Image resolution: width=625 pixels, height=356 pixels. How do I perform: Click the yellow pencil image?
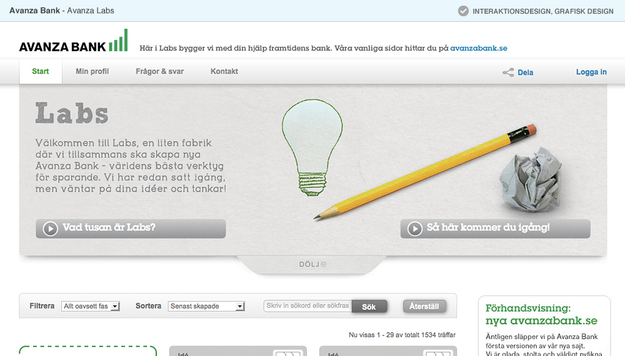pyautogui.click(x=425, y=172)
